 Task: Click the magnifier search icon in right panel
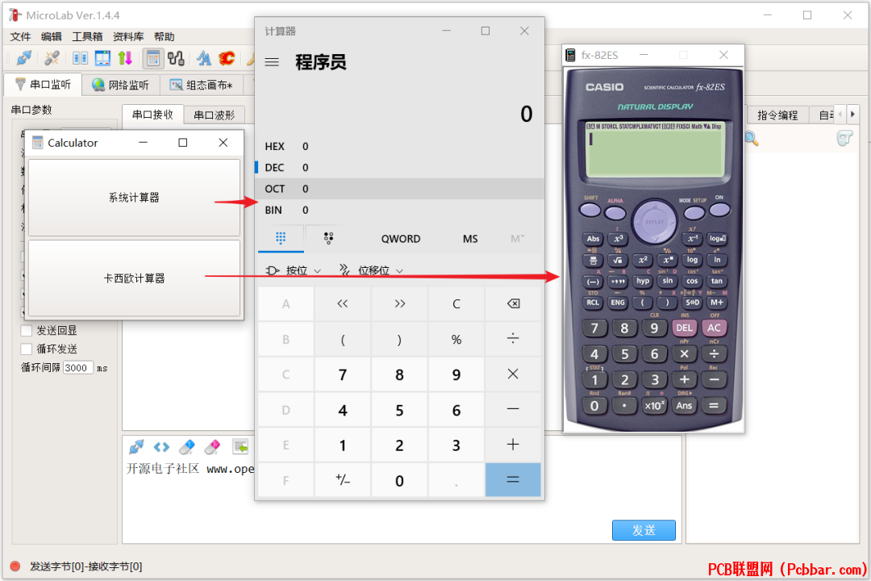click(752, 138)
